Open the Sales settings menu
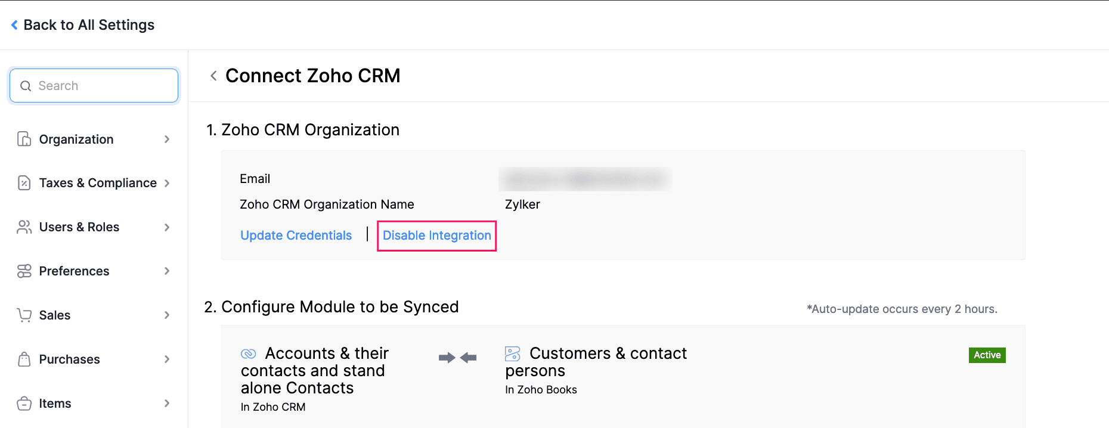1109x428 pixels. 55,315
